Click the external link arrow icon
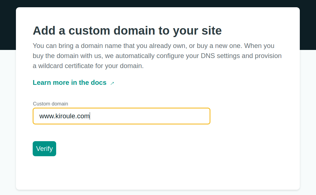 tap(112, 83)
